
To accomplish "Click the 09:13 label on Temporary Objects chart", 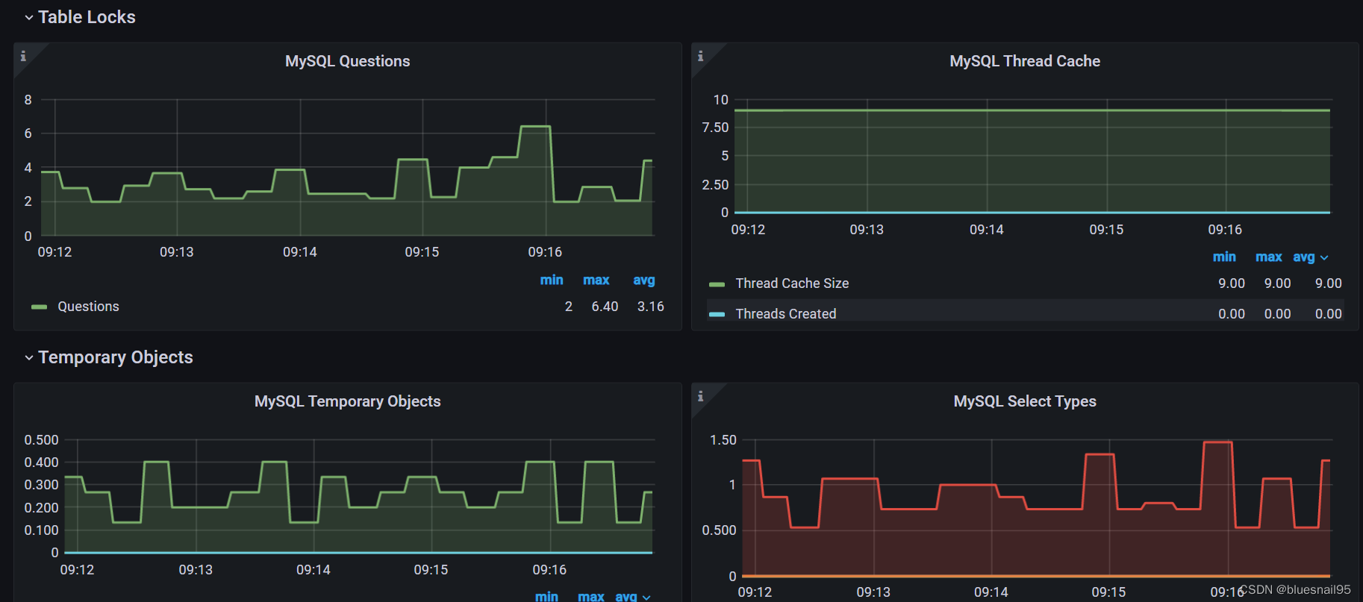I will pyautogui.click(x=196, y=570).
